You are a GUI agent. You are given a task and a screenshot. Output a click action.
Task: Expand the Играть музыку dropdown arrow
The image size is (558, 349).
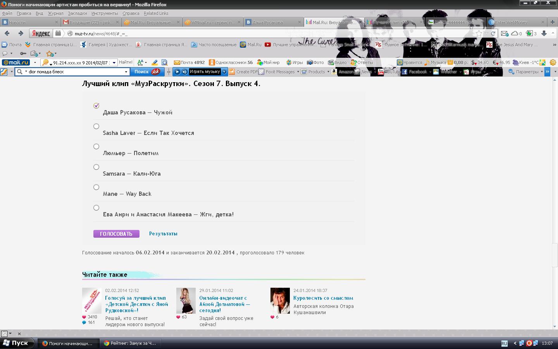224,72
